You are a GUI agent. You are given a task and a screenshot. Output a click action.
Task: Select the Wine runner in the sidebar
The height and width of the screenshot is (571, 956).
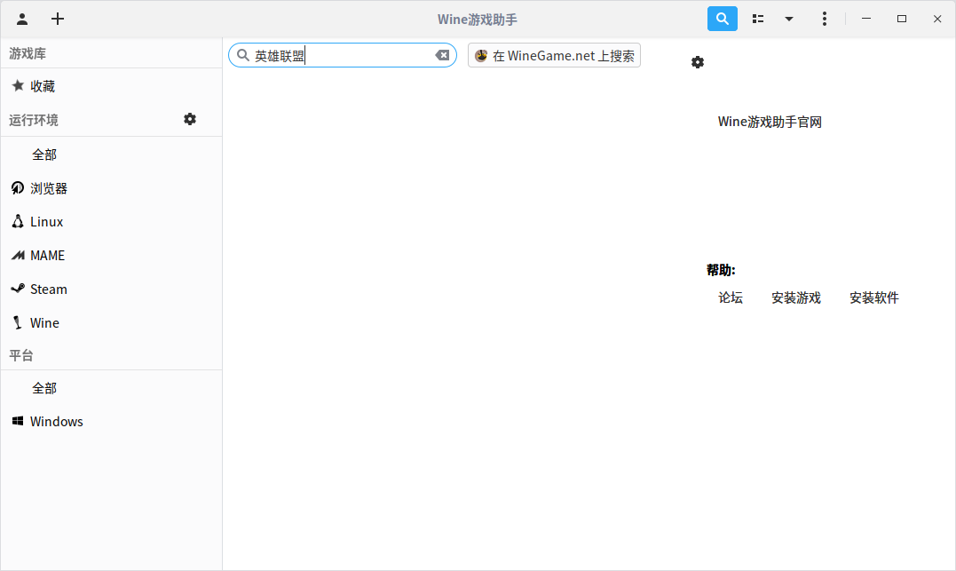[x=111, y=322]
